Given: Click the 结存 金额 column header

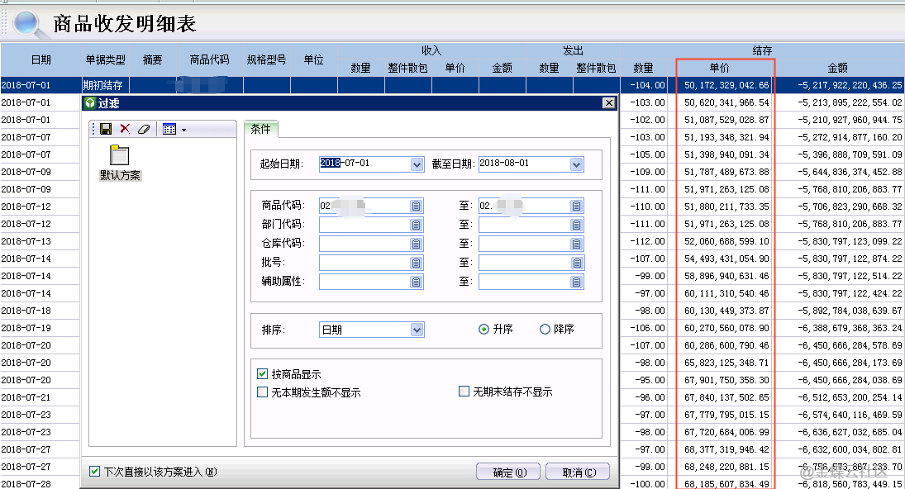Looking at the screenshot, I should [837, 68].
